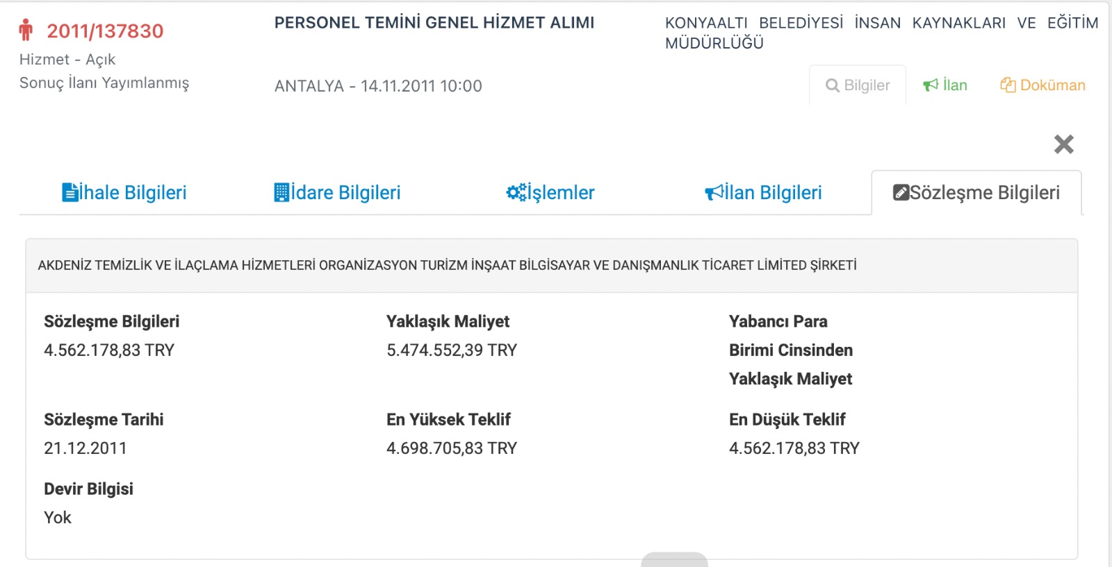Open the İhale Bilgileri tab
The height and width of the screenshot is (567, 1112).
point(124,192)
